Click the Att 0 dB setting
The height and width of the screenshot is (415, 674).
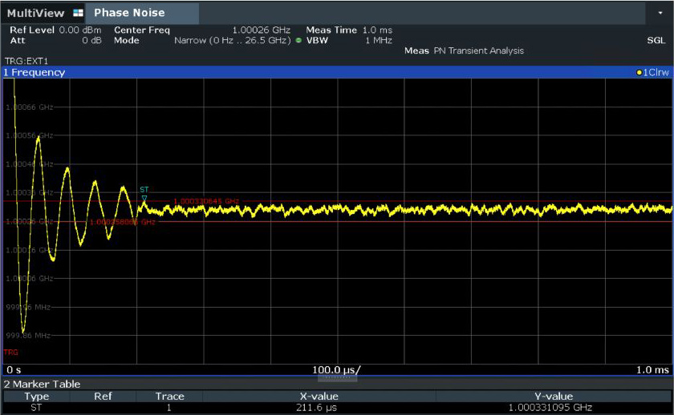(55, 39)
